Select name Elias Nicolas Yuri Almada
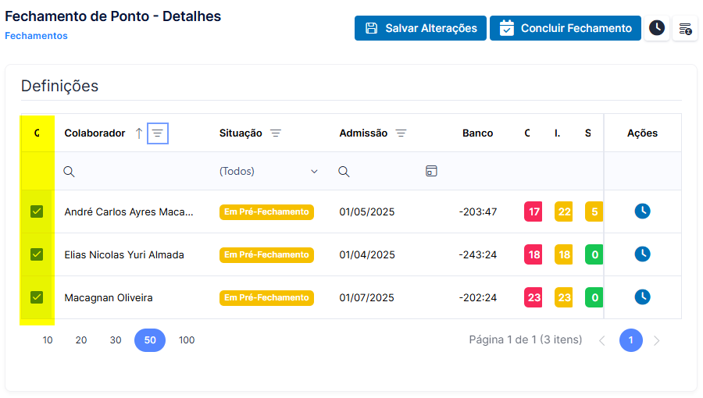 point(124,254)
